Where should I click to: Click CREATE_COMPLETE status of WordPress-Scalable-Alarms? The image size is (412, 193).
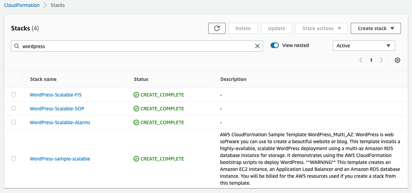click(162, 122)
